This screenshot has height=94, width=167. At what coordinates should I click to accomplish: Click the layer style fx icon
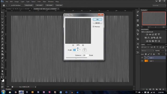click(x=147, y=89)
